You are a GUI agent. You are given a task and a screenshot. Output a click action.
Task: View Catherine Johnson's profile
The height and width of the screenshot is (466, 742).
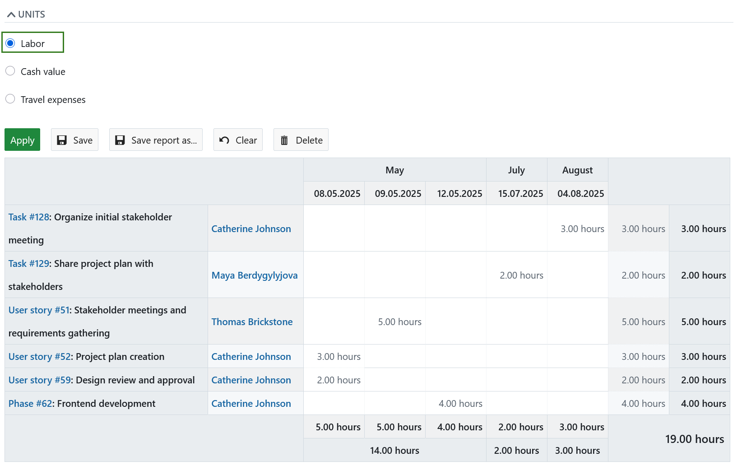251,228
